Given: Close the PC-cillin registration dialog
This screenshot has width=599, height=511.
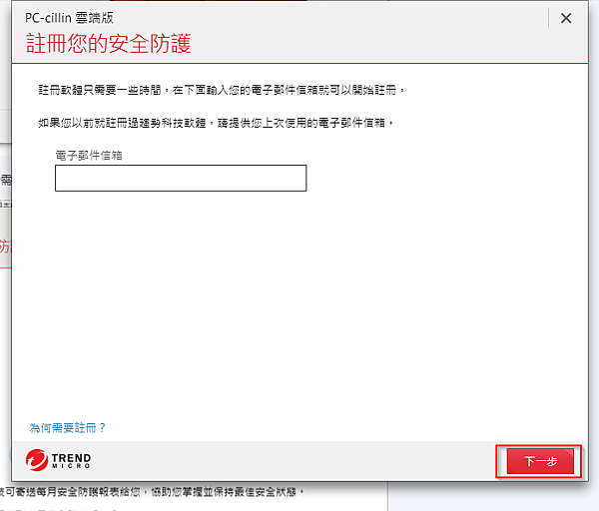Looking at the screenshot, I should [x=566, y=18].
